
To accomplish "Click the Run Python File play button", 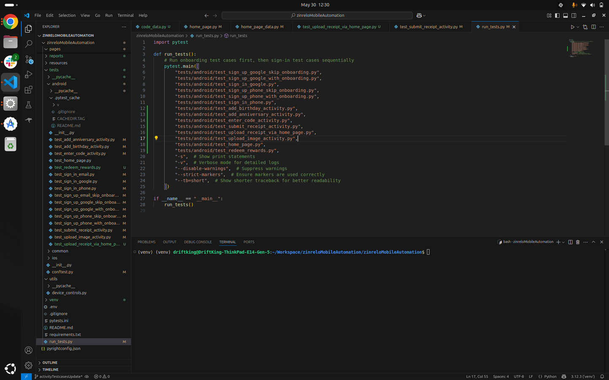I will pos(572,27).
